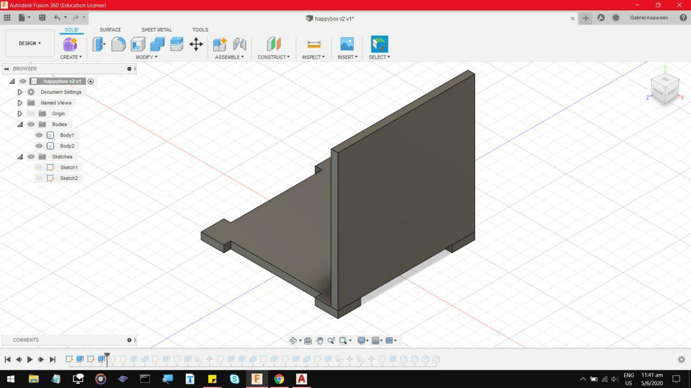Select the Offset Face tool
The image size is (691, 388).
tap(177, 44)
